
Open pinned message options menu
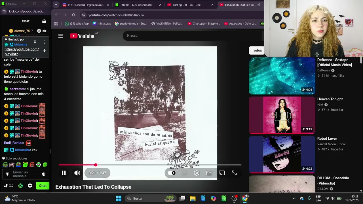[44, 42]
